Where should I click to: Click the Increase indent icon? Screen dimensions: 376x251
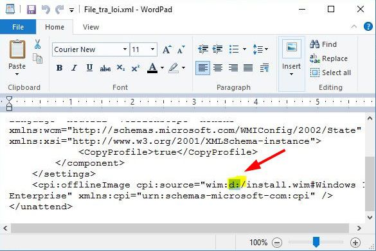(217, 49)
